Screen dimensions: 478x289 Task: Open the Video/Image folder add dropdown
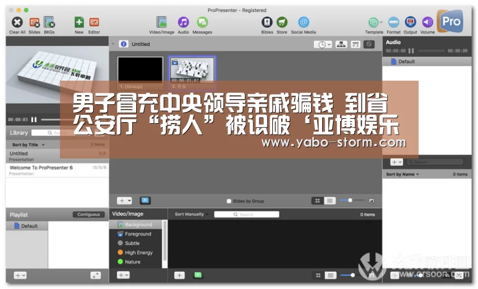pyautogui.click(x=123, y=275)
